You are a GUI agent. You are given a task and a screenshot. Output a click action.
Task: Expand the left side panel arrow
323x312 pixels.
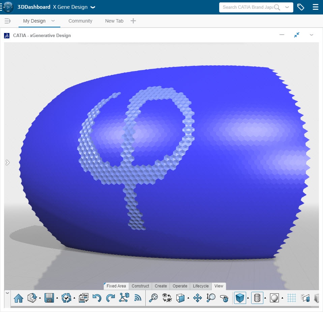(7, 163)
